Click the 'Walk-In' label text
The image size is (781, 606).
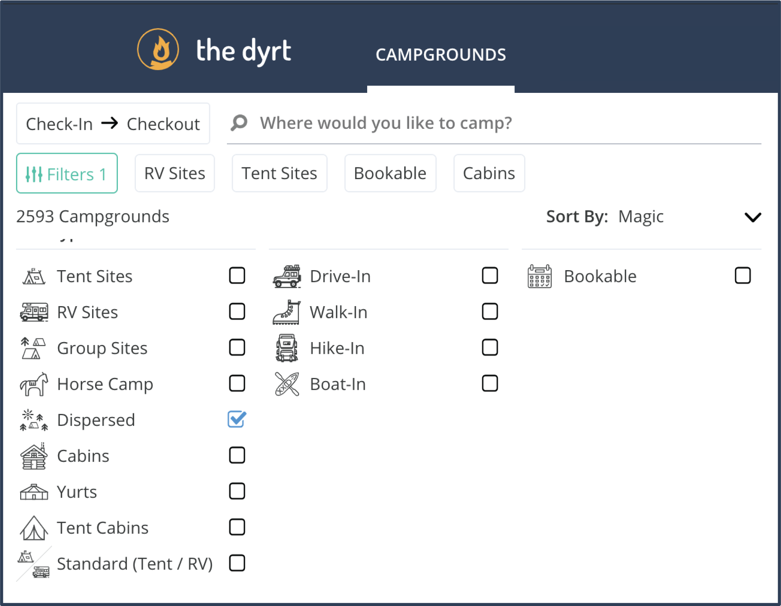[x=339, y=312]
